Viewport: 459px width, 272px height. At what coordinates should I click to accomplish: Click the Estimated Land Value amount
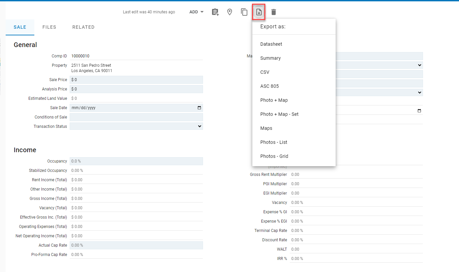[74, 98]
